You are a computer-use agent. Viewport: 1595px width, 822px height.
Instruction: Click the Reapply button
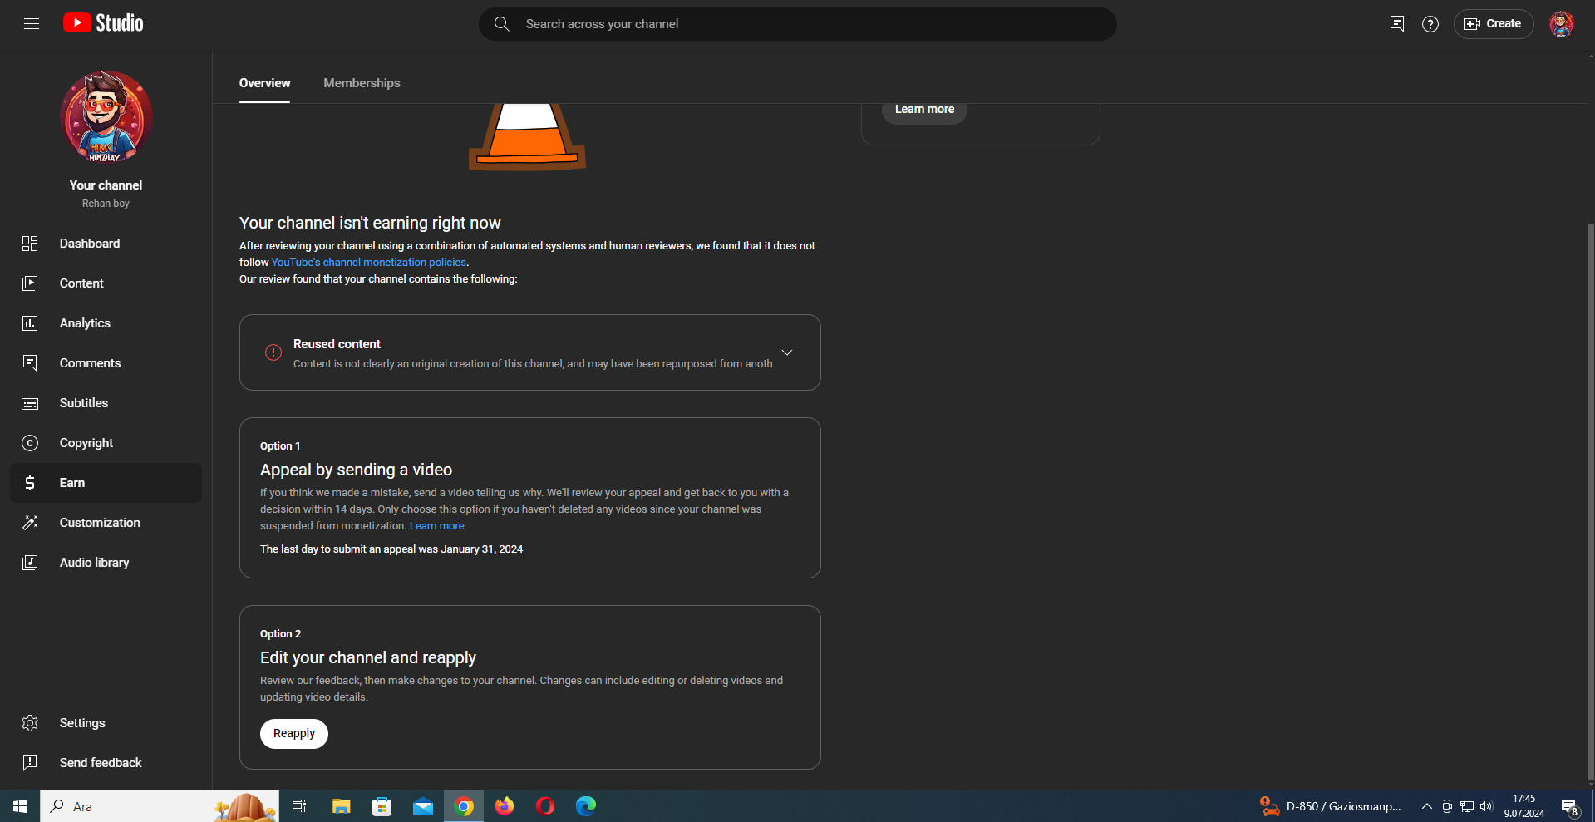294,734
